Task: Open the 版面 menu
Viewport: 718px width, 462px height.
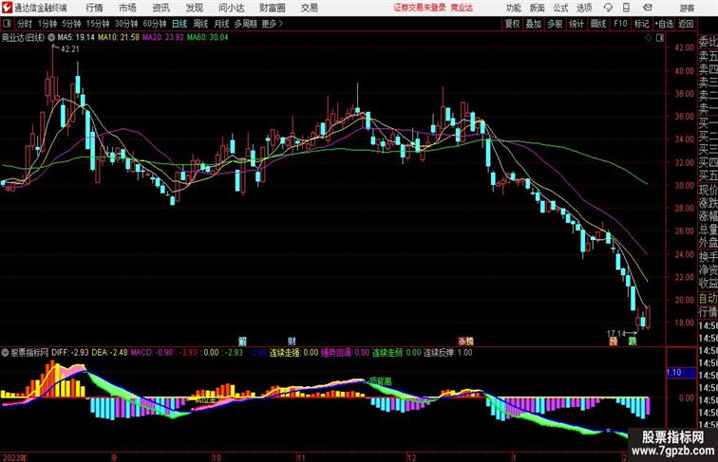Action: tap(538, 8)
